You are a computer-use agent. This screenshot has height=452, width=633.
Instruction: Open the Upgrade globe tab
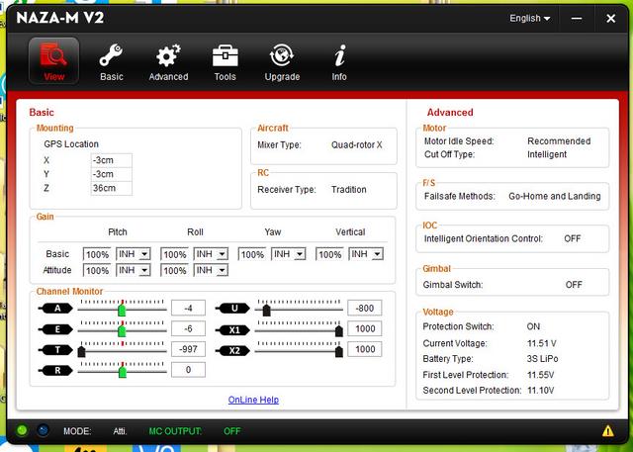click(282, 61)
